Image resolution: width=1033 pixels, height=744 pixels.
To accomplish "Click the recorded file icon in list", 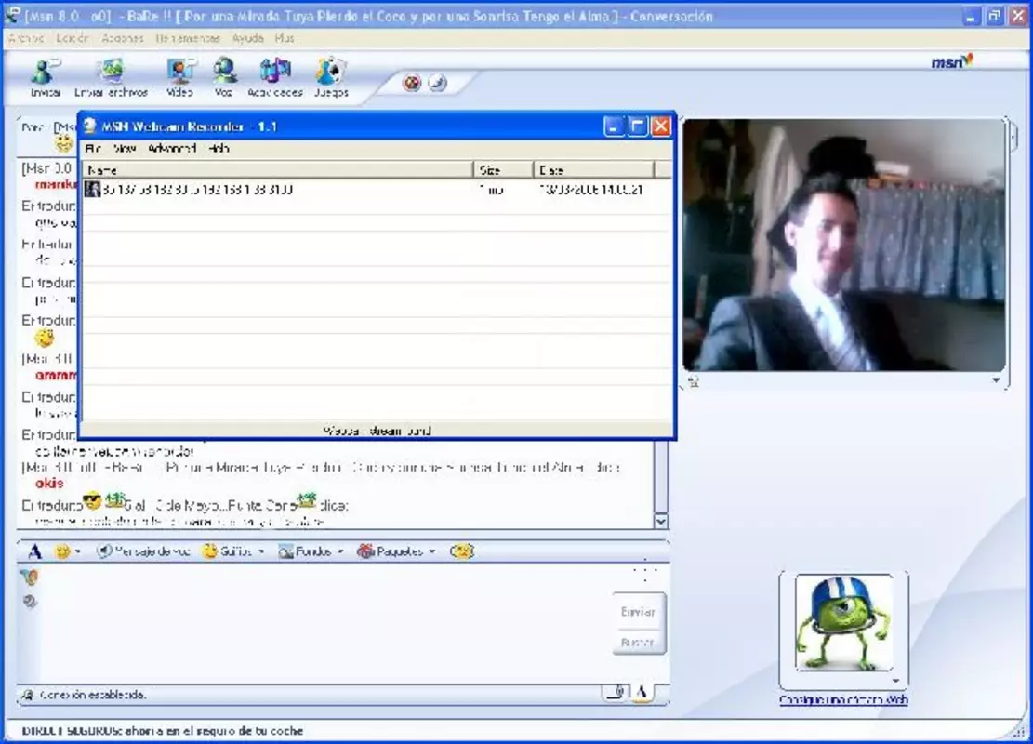I will (x=92, y=190).
